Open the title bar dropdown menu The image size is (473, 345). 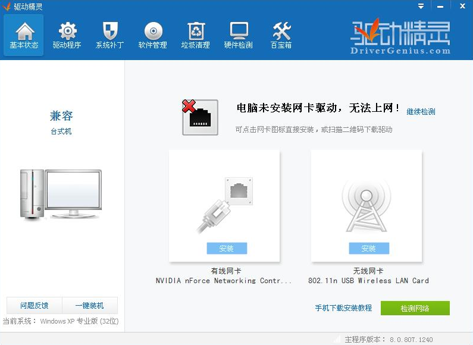click(421, 6)
